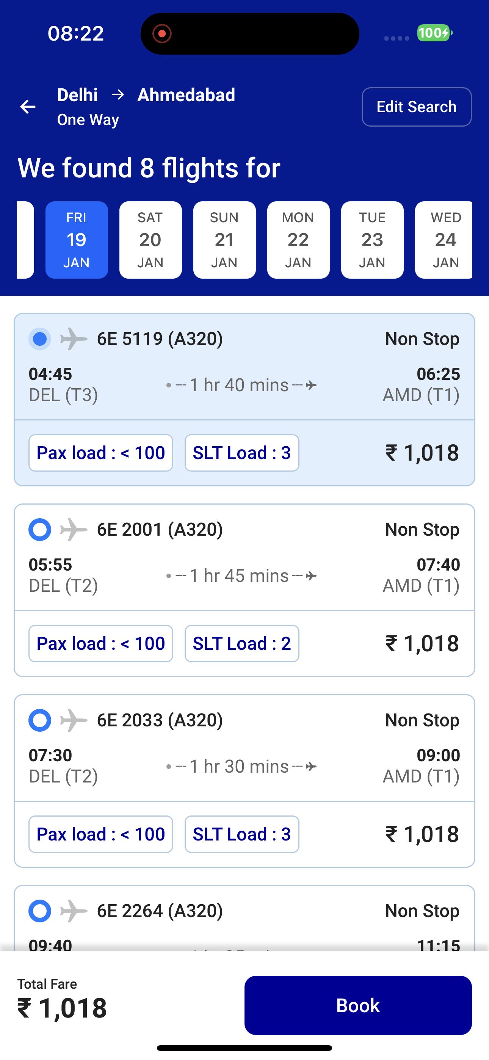
Task: Tap airplane icon beside flight 6E 2001
Action: 73,530
